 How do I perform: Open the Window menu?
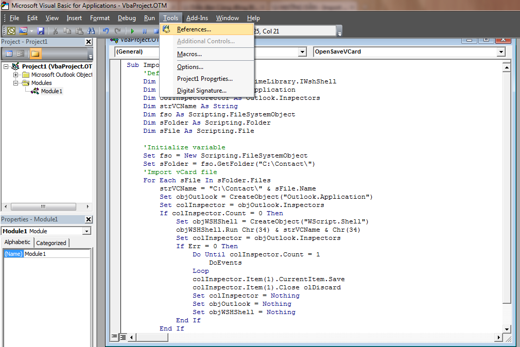227,18
